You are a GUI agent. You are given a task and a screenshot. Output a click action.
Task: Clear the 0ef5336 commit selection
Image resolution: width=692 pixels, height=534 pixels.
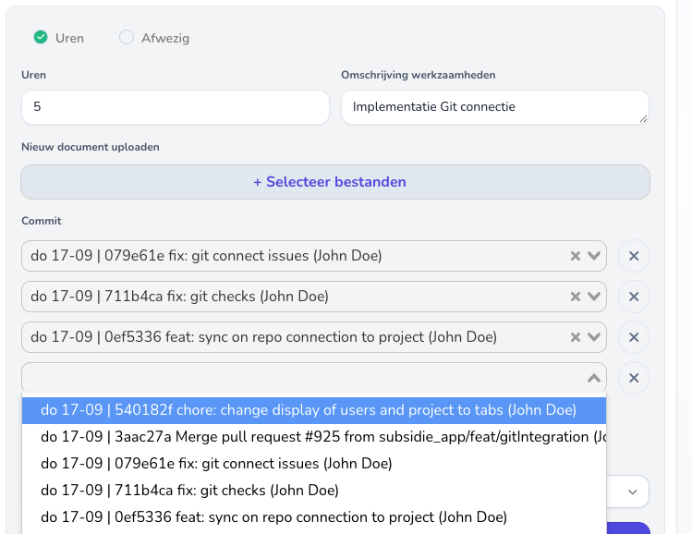[575, 337]
